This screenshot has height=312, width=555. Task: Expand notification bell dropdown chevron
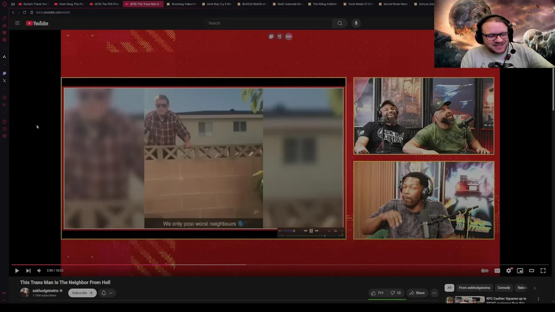pos(111,293)
